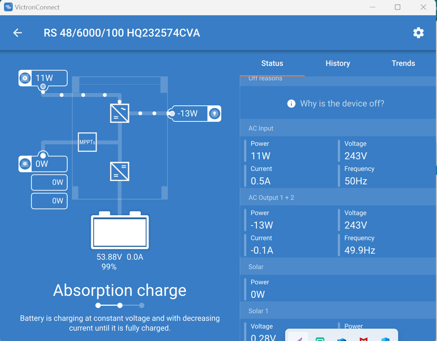Click the charge stage progress indicator dots
This screenshot has height=341, width=437.
(x=120, y=305)
